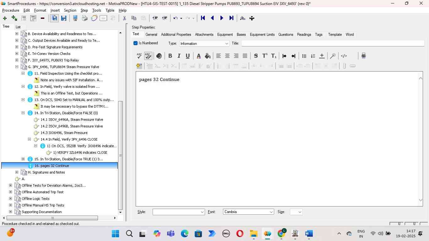Screen dimensions: 429x241
Task: Click the four-way move arrows icon
Action: pyautogui.click(x=252, y=18)
